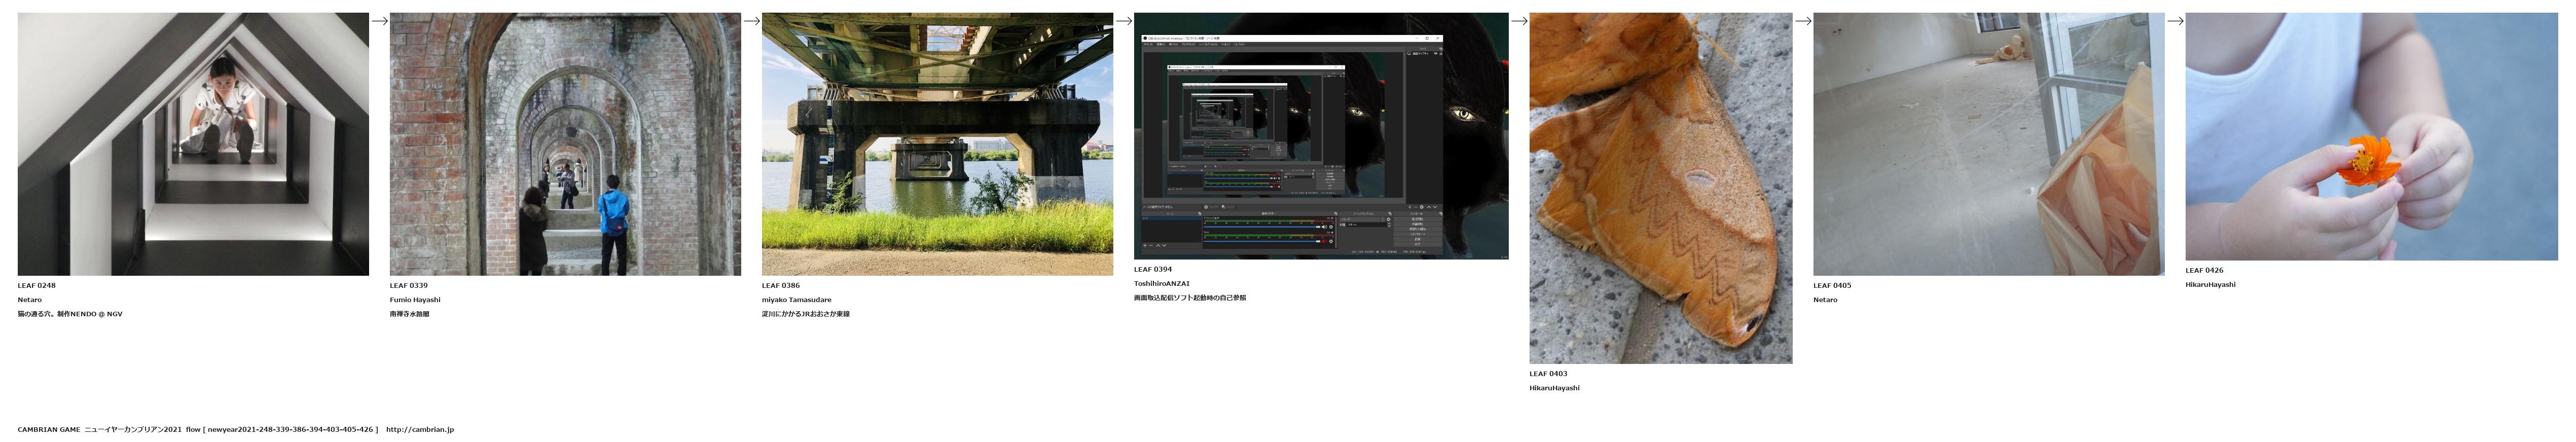Click the arrow between LEAF 0403 and LEAF 0405
Image resolution: width=2576 pixels, height=442 pixels.
click(1802, 20)
